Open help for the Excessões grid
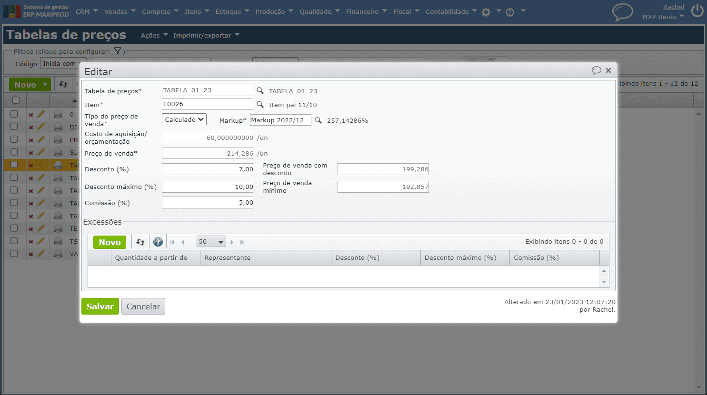This screenshot has height=395, width=707. [158, 242]
